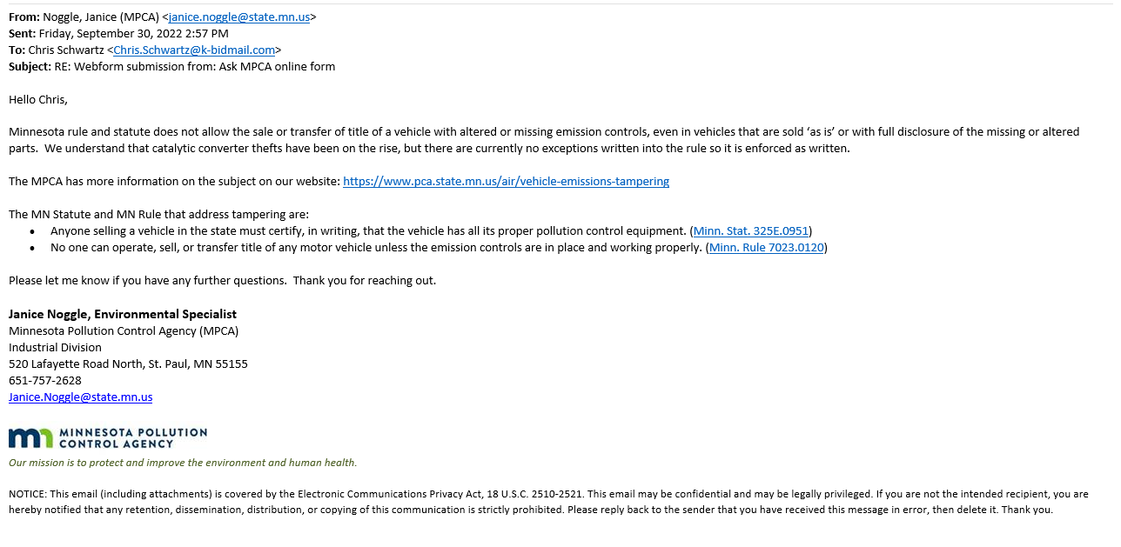Click the janice.noggle@state.mn.us link in From line
This screenshot has height=547, width=1121.
pyautogui.click(x=238, y=17)
